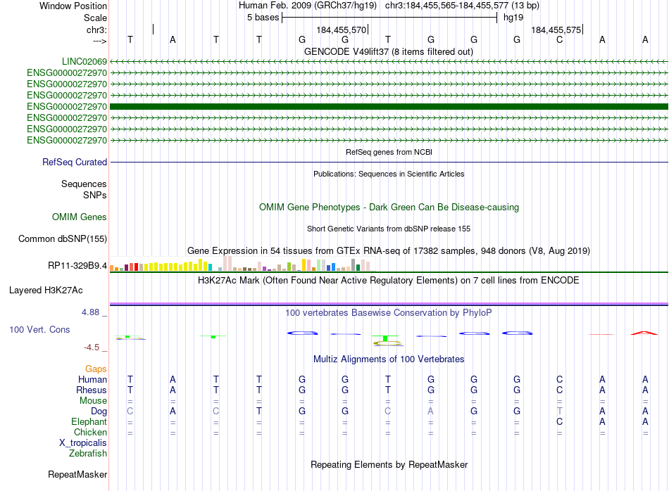Select the X_tropicalis species label
669x491 pixels.
83,443
